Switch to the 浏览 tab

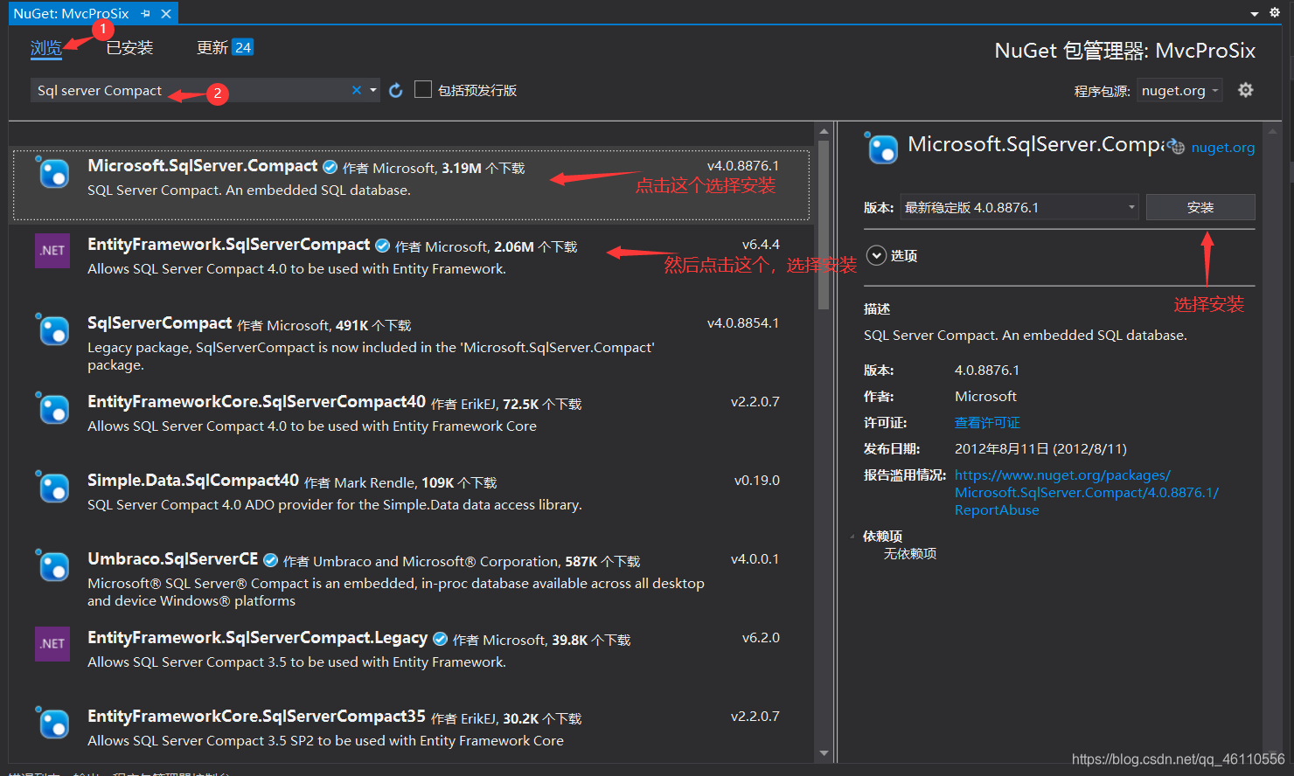tap(45, 48)
